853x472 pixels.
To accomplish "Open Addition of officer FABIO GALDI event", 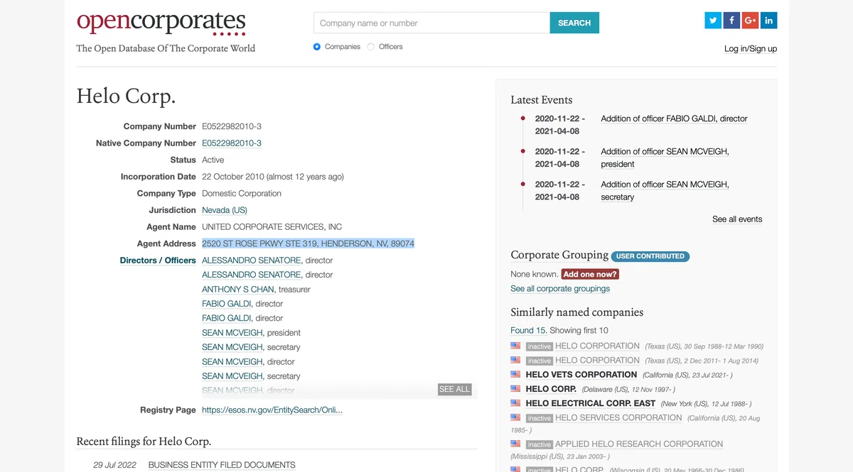I will click(674, 119).
